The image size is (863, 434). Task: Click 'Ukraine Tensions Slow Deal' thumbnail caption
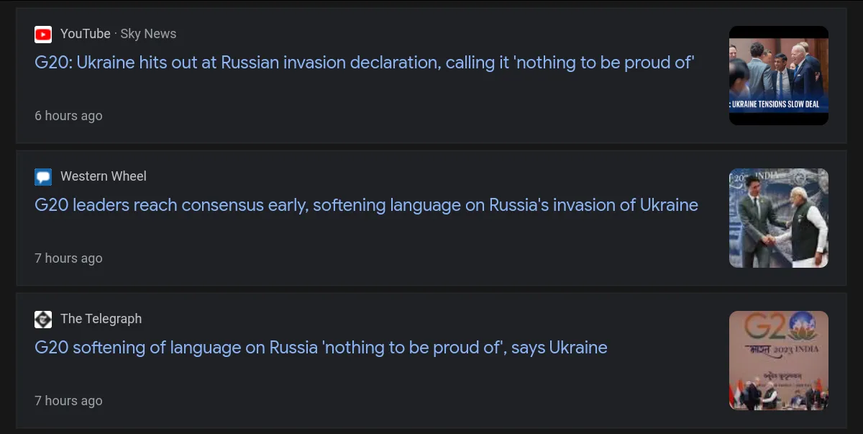[778, 104]
